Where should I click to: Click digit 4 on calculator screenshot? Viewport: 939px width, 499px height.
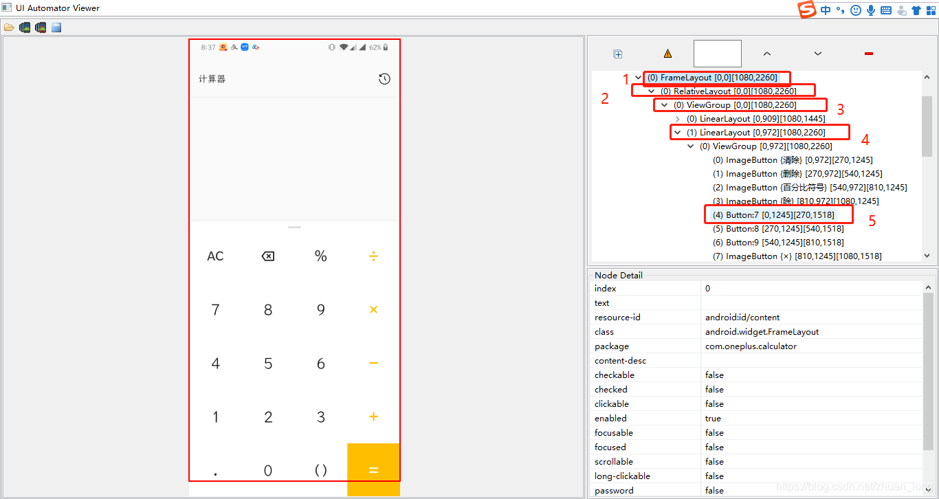(215, 364)
